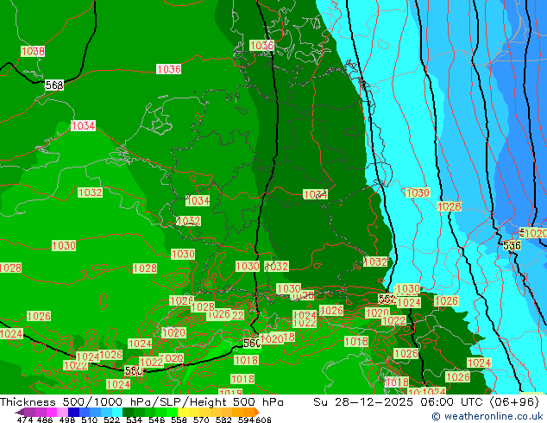Pick the bright magenta legend swatch
Screen dimensions: 547x423
(x=52, y=412)
